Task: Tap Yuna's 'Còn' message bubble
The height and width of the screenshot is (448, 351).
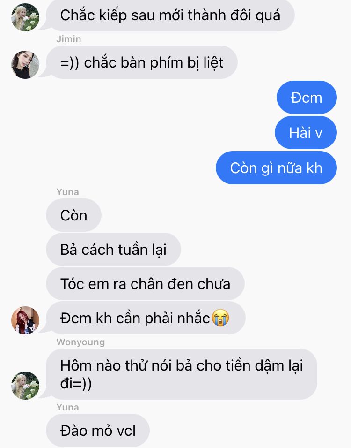Action: coord(73,215)
